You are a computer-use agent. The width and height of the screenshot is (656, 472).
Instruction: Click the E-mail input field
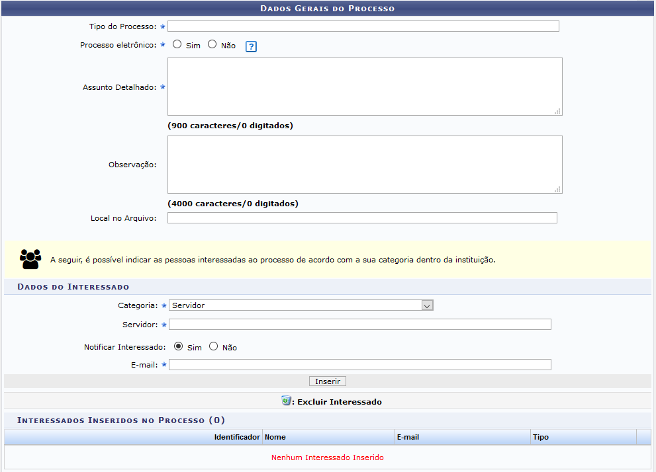359,364
